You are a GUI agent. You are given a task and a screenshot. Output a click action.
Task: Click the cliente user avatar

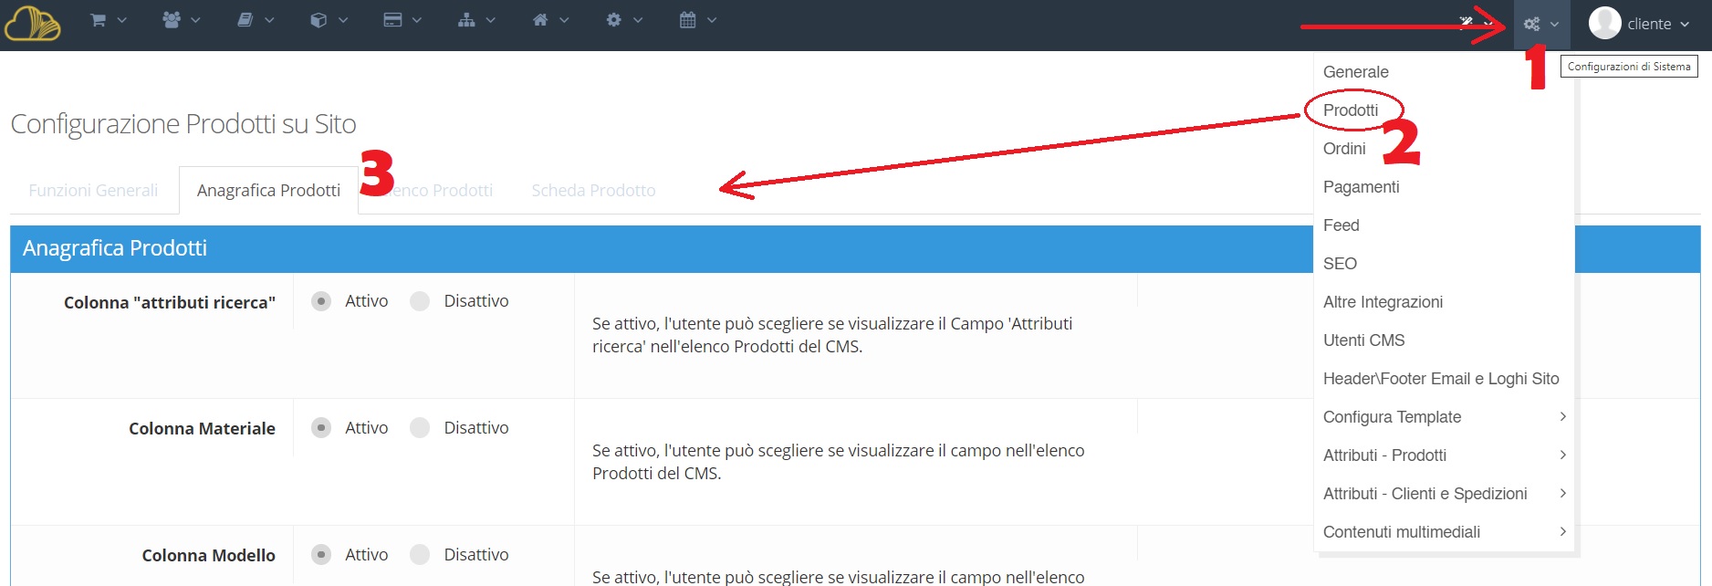1605,24
